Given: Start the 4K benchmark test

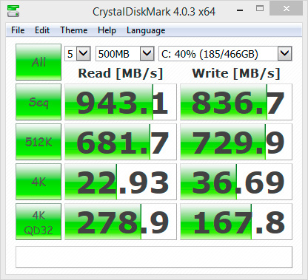Looking at the screenshot, I should [x=38, y=182].
